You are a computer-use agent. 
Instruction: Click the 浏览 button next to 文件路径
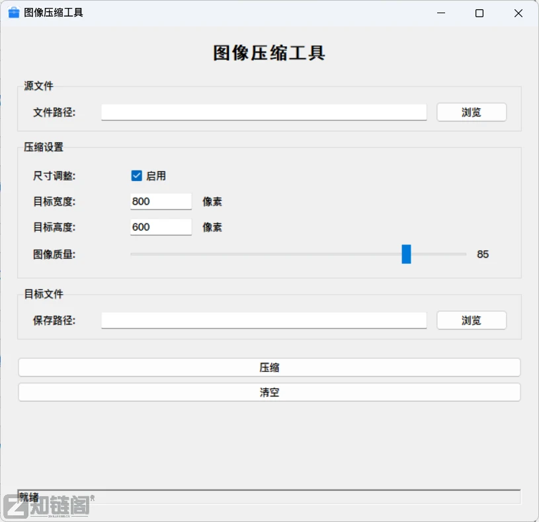coord(471,112)
